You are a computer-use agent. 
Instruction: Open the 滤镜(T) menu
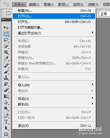pos(93,5)
